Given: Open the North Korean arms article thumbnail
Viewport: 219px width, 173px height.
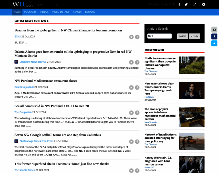Looking at the screenshot, I should click(191, 65).
